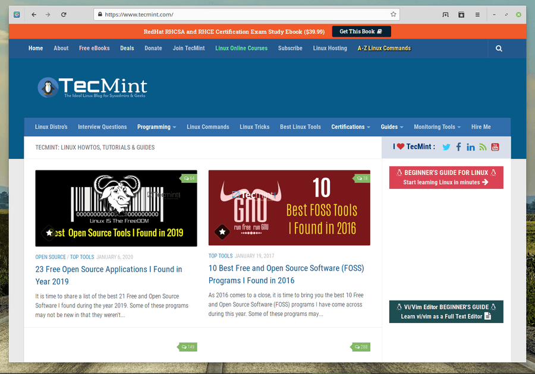
Task: Click the RedHat RHCSA ebook banner text
Action: [234, 31]
